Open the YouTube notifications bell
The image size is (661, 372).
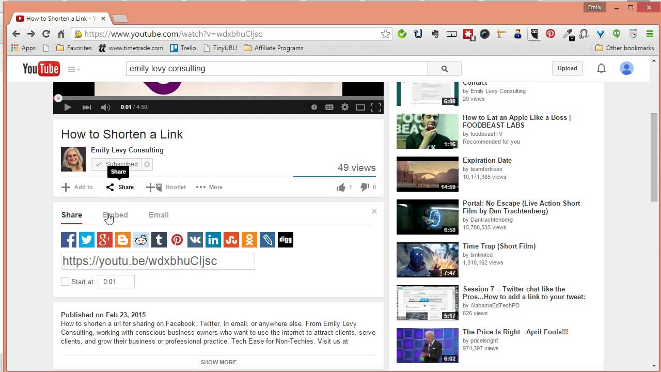pyautogui.click(x=601, y=68)
